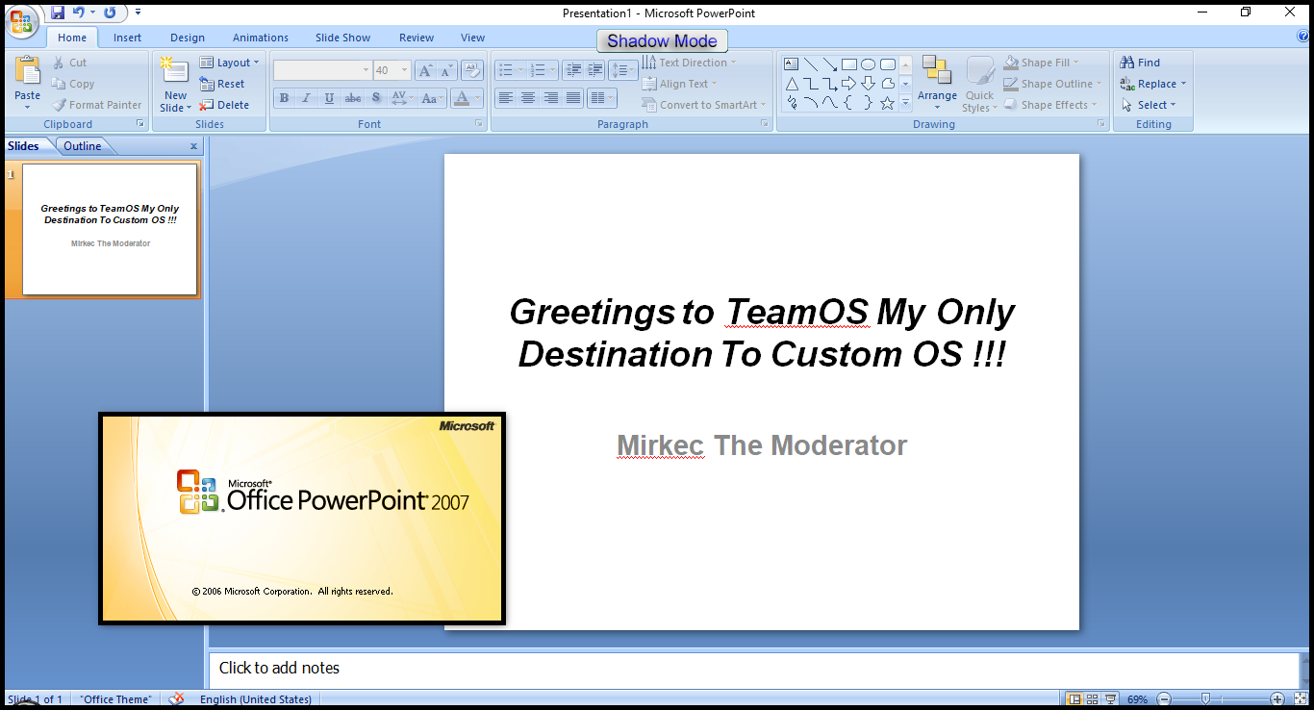Align text right
The height and width of the screenshot is (710, 1314).
551,98
